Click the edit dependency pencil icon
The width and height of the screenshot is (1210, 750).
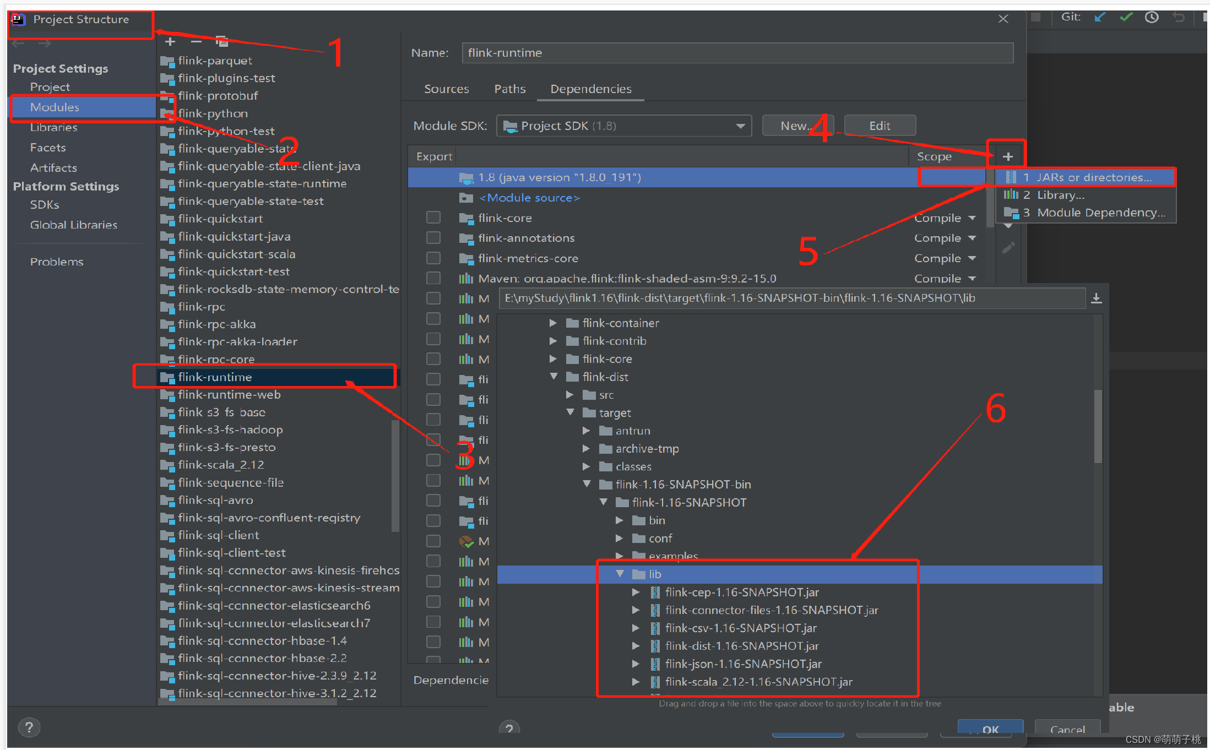(1008, 248)
